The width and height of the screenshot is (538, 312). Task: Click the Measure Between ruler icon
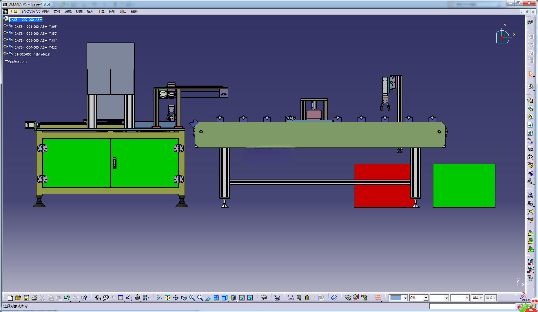[x=291, y=298]
